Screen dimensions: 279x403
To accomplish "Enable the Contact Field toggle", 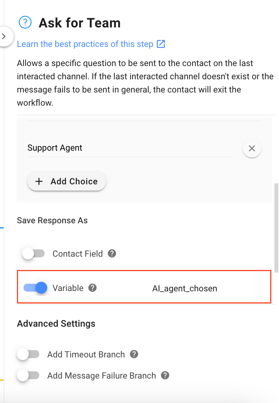I will pos(33,254).
